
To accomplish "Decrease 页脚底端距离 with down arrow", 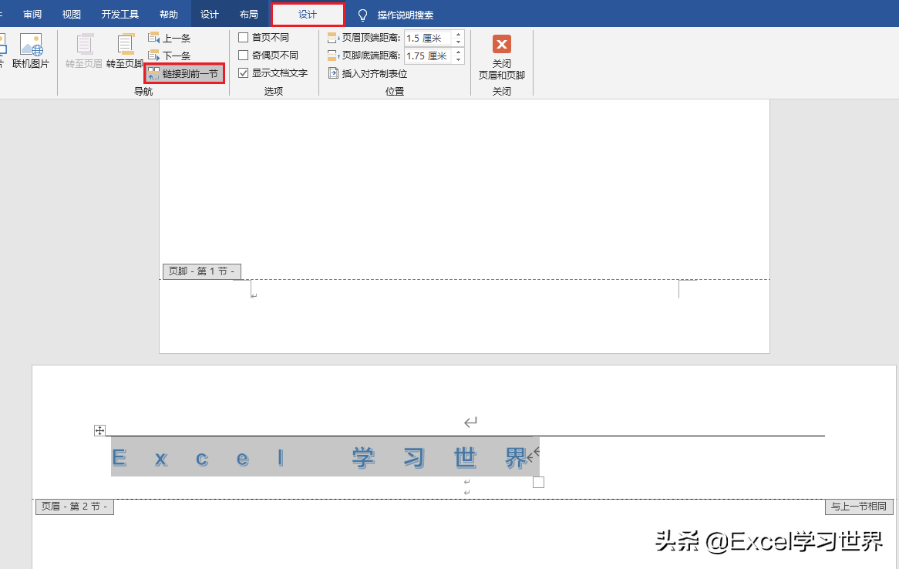I will (x=458, y=60).
